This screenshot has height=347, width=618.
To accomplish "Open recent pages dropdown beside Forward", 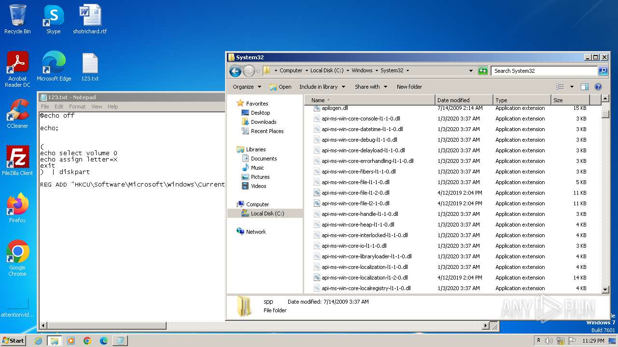I will pos(258,71).
